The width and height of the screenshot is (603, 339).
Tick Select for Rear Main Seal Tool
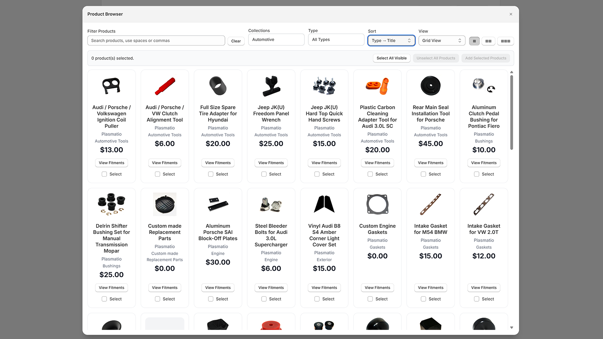[423, 174]
